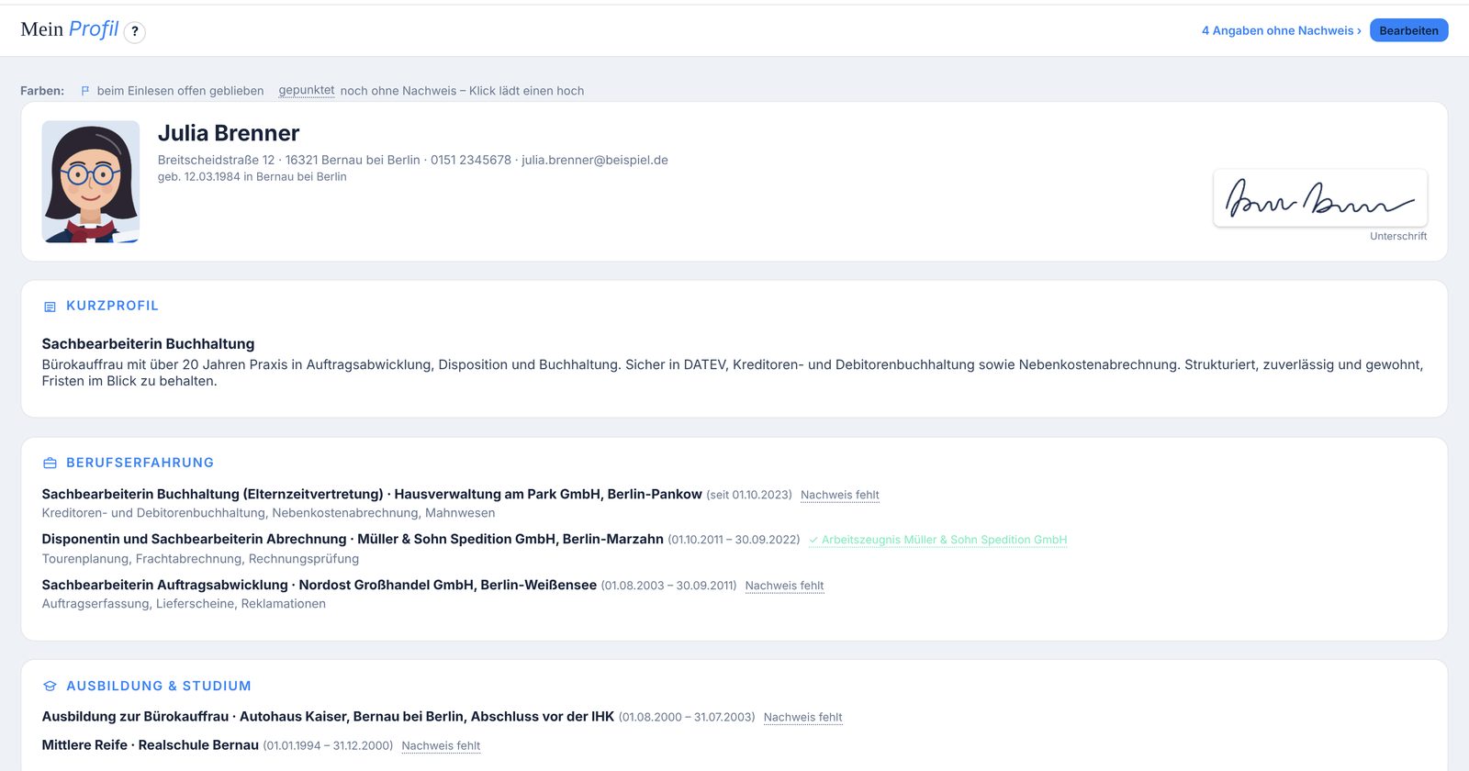Click the briefcase icon next to Berufserfahrung
Screen dimensions: 1469x771
tap(50, 464)
